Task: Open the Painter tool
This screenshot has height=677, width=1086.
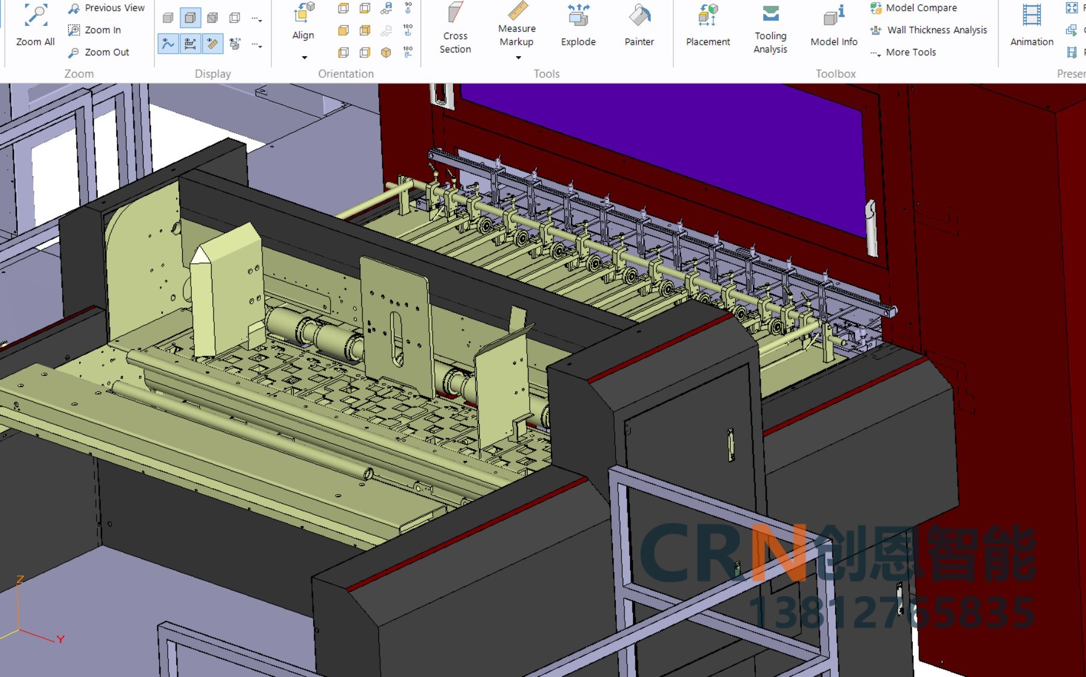Action: (x=640, y=25)
